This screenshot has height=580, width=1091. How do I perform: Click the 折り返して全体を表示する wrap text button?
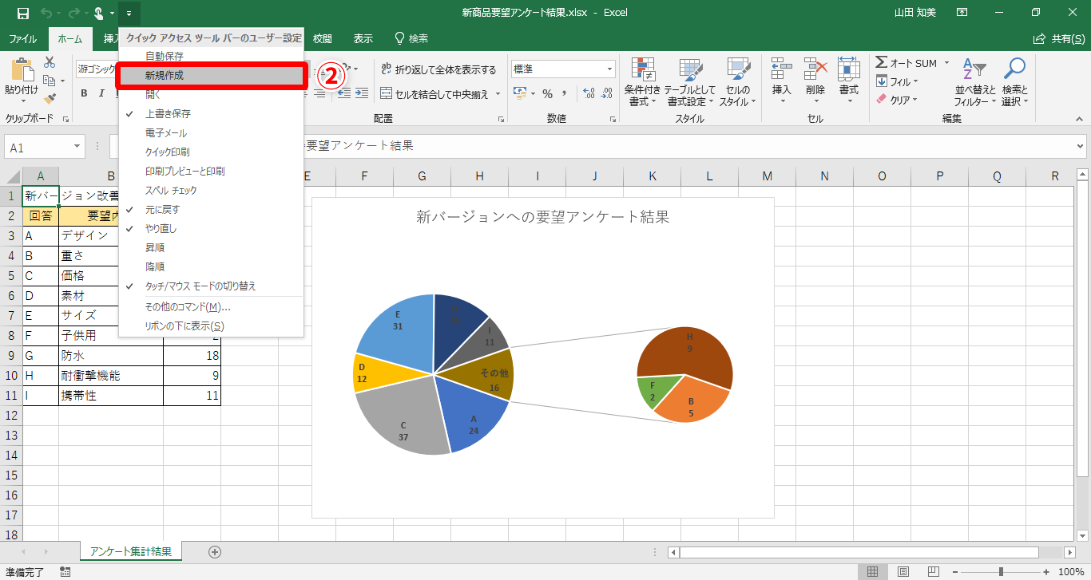pos(438,69)
